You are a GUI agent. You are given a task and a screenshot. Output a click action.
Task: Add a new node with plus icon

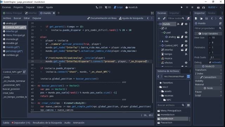pyautogui.click(x=159, y=18)
